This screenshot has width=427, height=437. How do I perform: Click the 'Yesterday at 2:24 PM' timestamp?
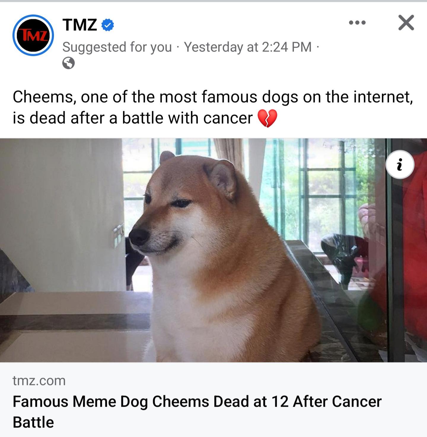[248, 47]
